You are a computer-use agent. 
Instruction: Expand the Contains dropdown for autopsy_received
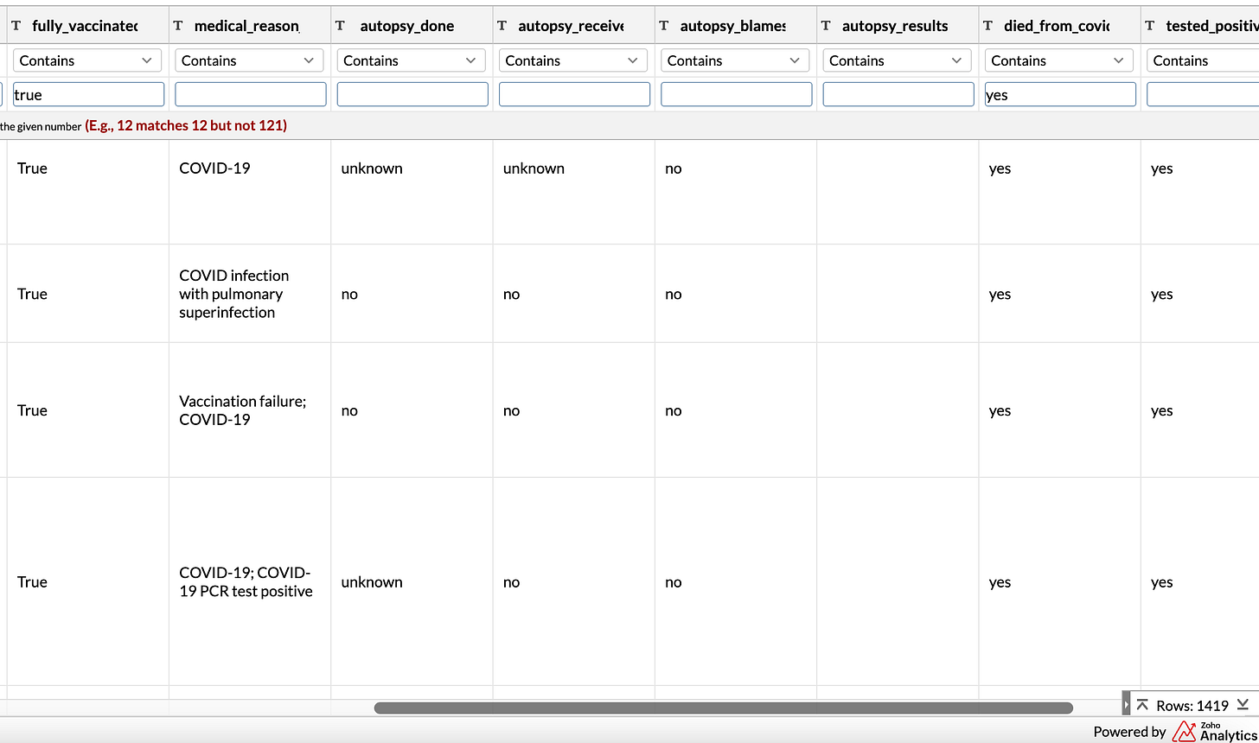click(573, 60)
